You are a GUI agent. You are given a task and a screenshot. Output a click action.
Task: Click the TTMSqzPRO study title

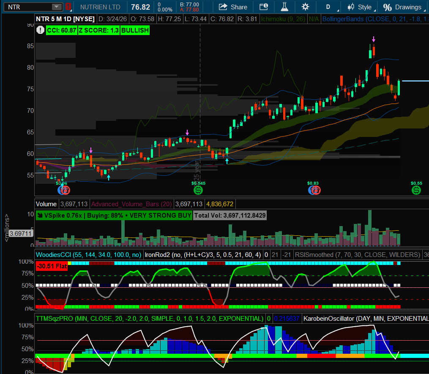click(x=150, y=318)
